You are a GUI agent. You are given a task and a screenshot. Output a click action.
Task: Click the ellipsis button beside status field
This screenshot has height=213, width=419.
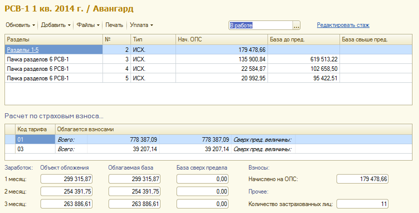[296, 25]
